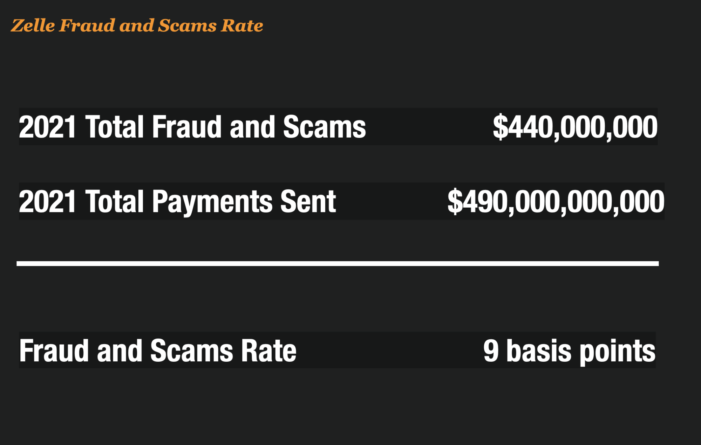Click the digit "9" before basis points
Image resolution: width=701 pixels, height=445 pixels.
coord(491,350)
